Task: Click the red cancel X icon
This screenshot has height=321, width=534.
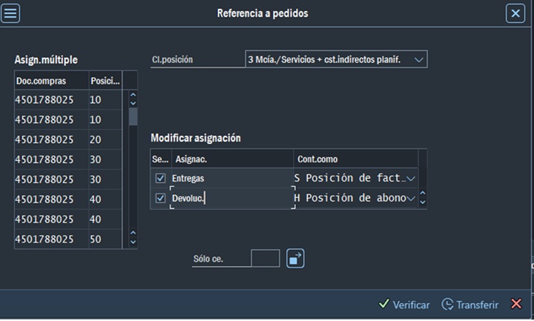Action: click(x=516, y=303)
